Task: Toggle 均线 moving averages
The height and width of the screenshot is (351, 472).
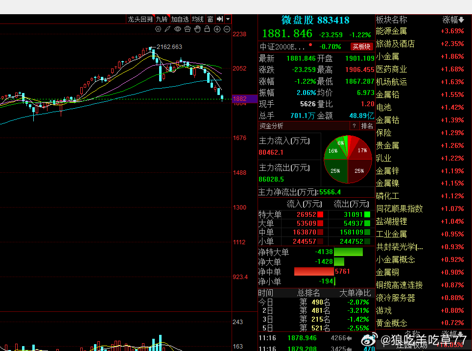Action: pos(198,19)
